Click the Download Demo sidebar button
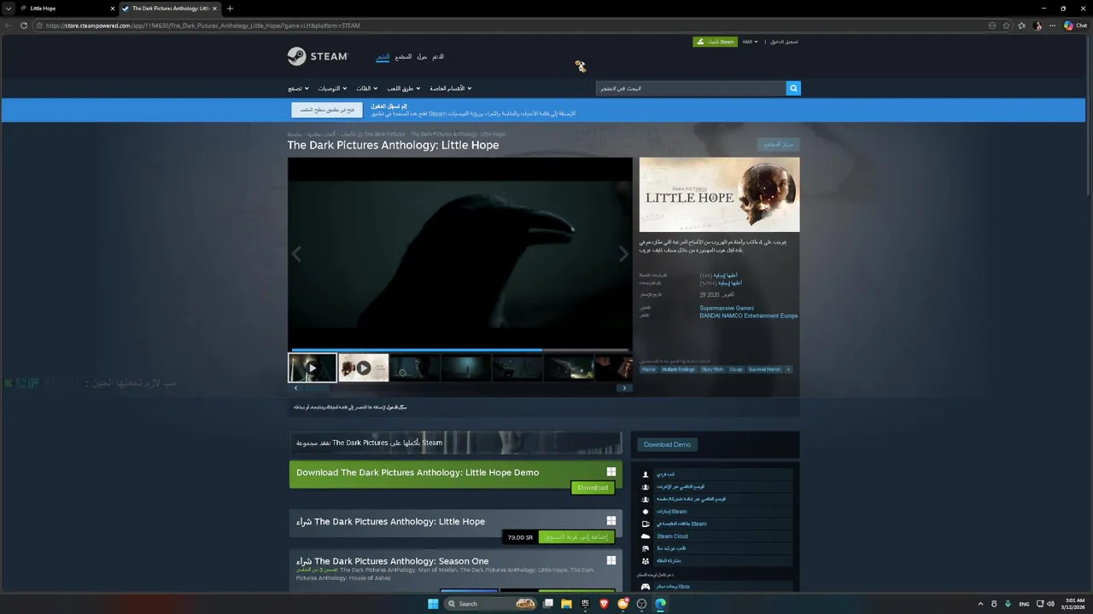Viewport: 1093px width, 614px height. point(667,444)
